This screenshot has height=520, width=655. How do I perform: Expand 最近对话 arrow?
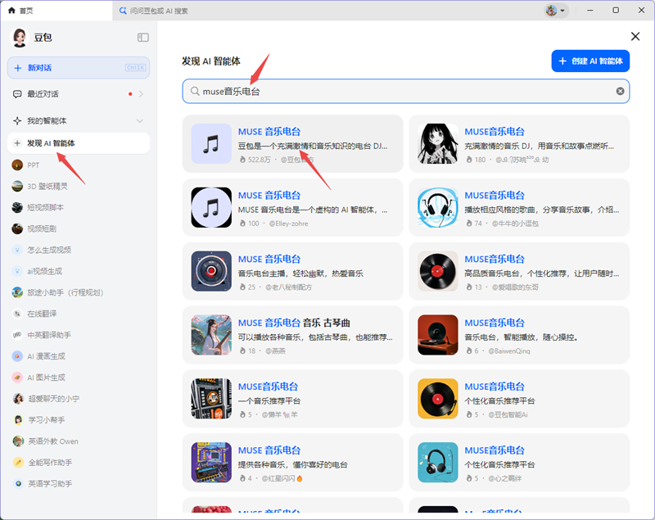pos(141,94)
